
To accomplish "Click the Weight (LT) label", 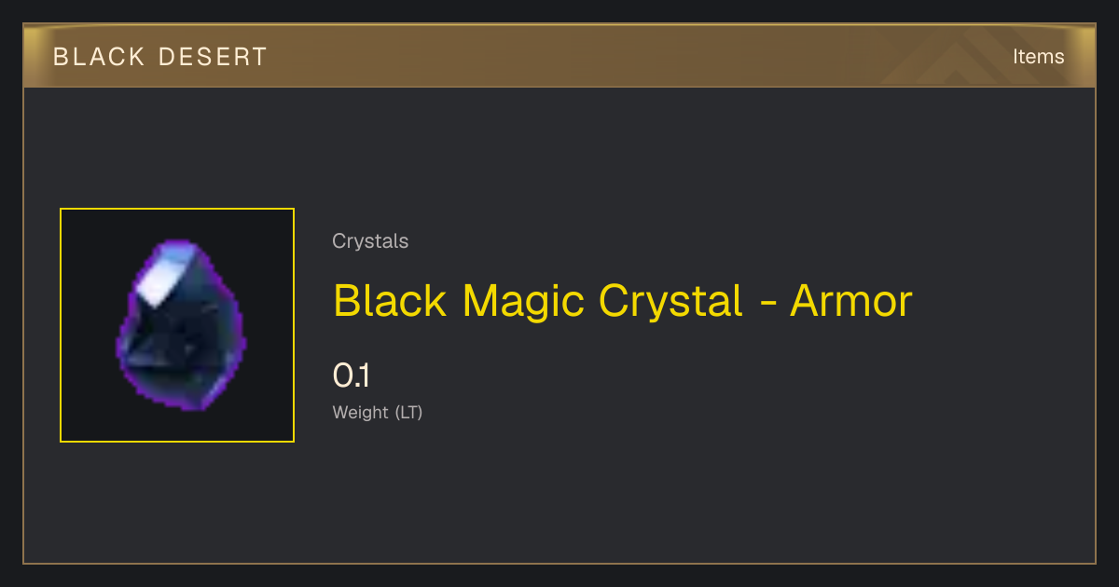I will coord(378,412).
